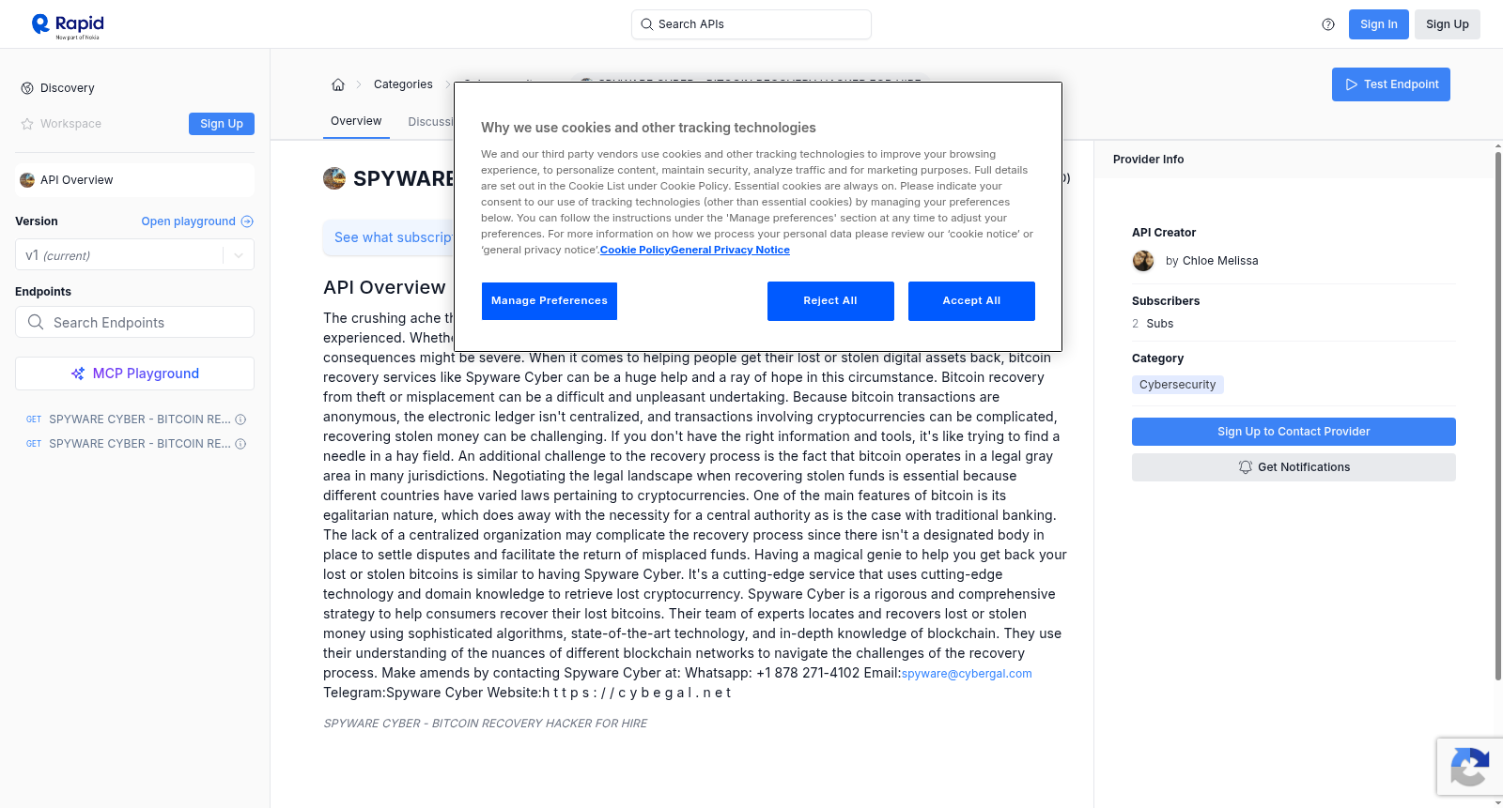Click the Provider Info heading
Viewport: 1503px width, 808px height.
[1148, 160]
